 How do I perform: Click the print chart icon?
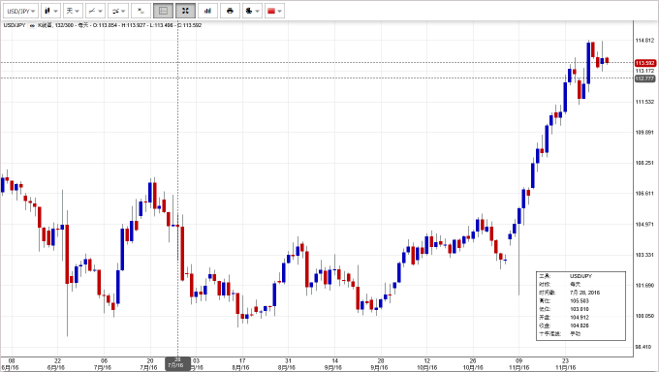[x=230, y=11]
